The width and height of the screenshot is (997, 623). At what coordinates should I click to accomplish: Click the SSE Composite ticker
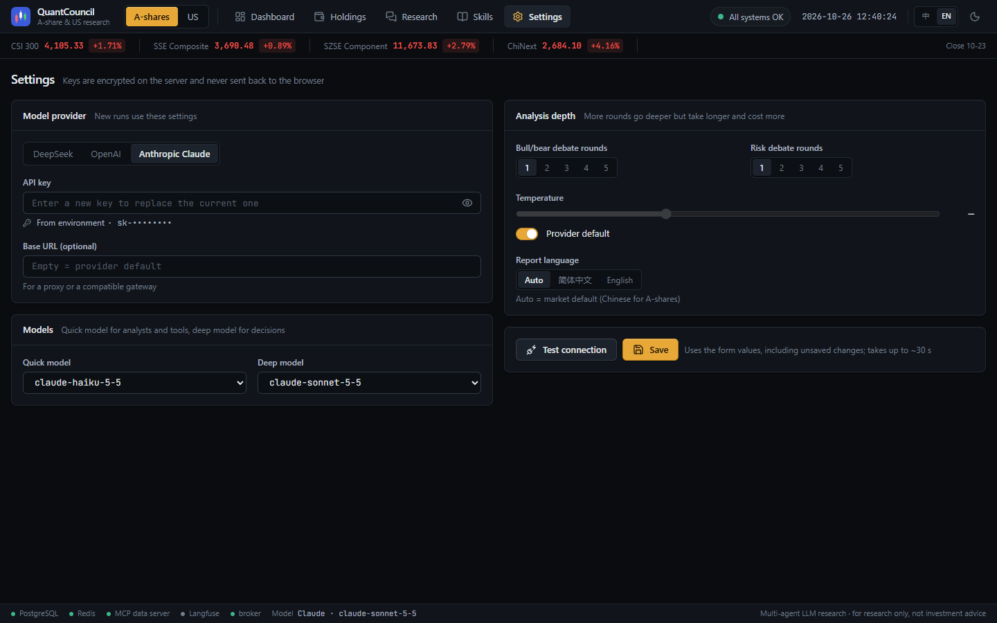224,46
